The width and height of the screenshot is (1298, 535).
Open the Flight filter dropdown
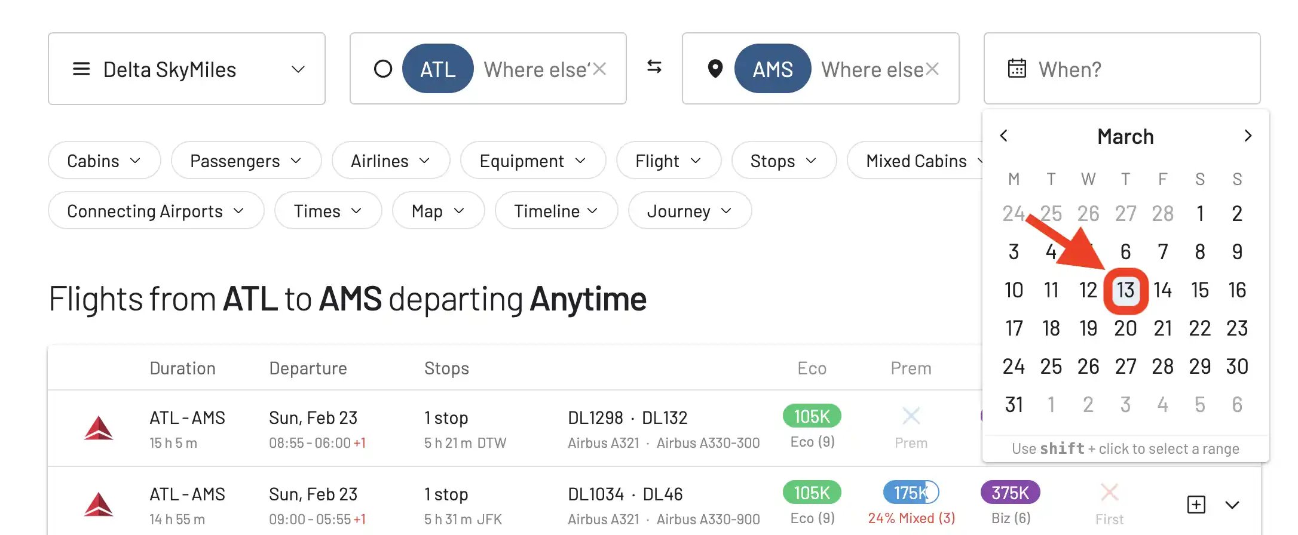coord(668,161)
